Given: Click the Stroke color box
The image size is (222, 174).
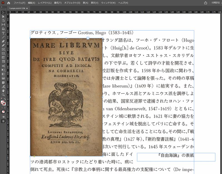Looking at the screenshot, I should pos(4,104).
